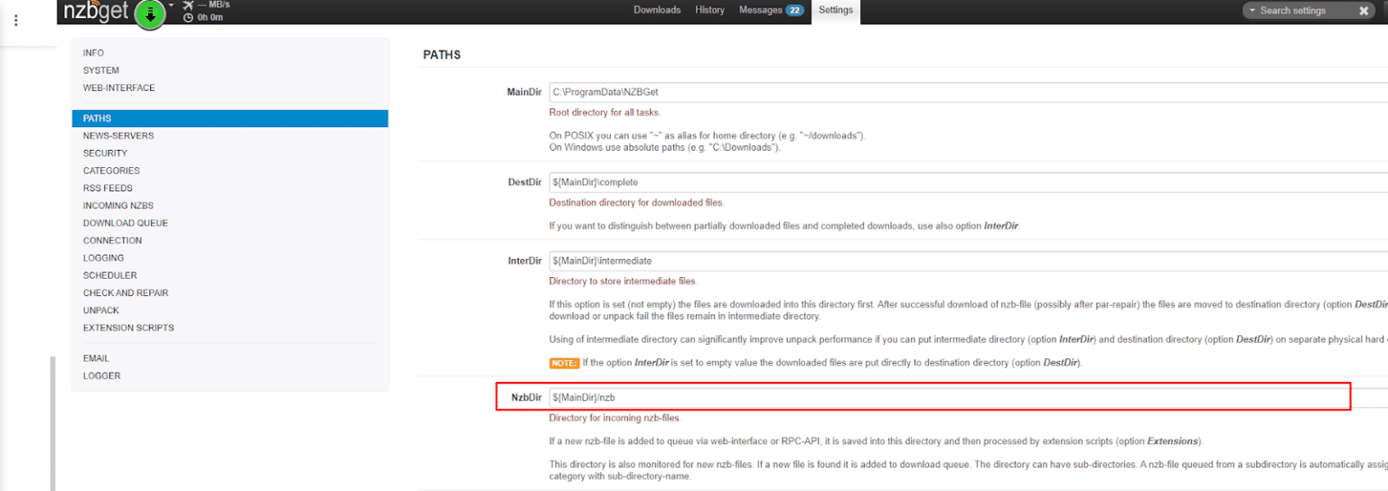Go to the Categories settings section
This screenshot has height=491, width=1388.
[x=111, y=171]
